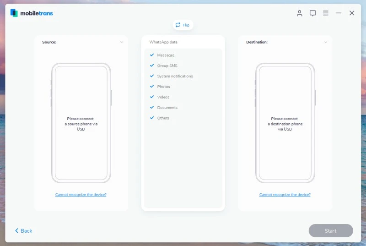Viewport: 366px width, 246px height.
Task: Expand the Source device dropdown
Action: 121,42
